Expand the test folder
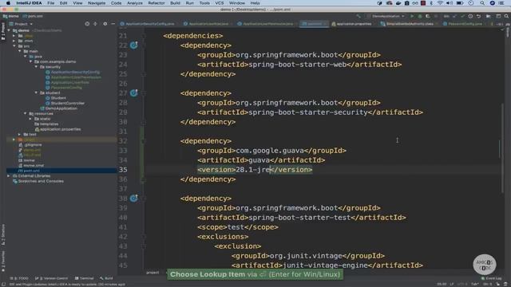Screen dimensions: 511x287 [19, 135]
